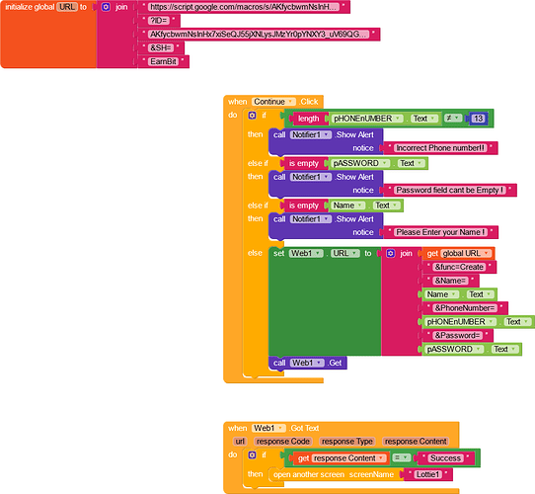Click the 'Incorrect Phone number!!' text string

(x=440, y=148)
